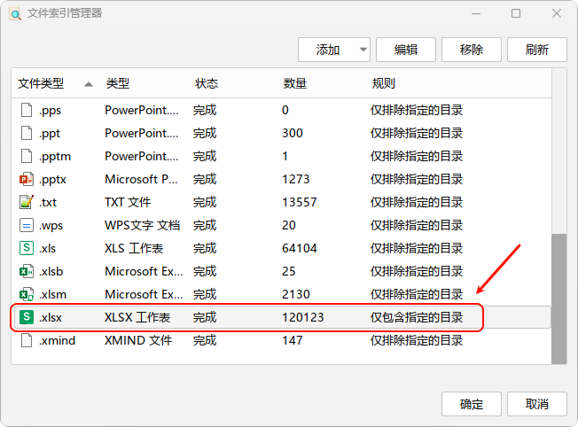Click the 规则 column header
Screen dimensions: 578x427
pos(384,83)
